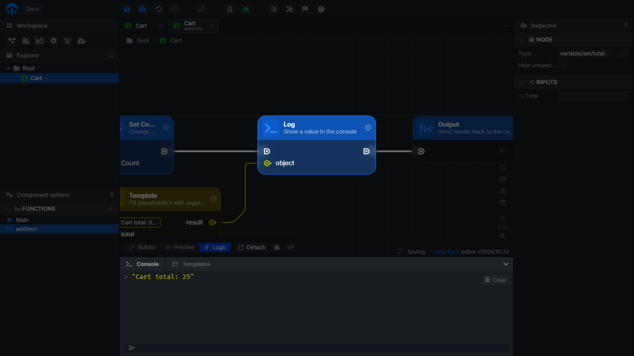The width and height of the screenshot is (634, 356).
Task: Toggle the eye visibility icon on canvas
Action: 503,178
